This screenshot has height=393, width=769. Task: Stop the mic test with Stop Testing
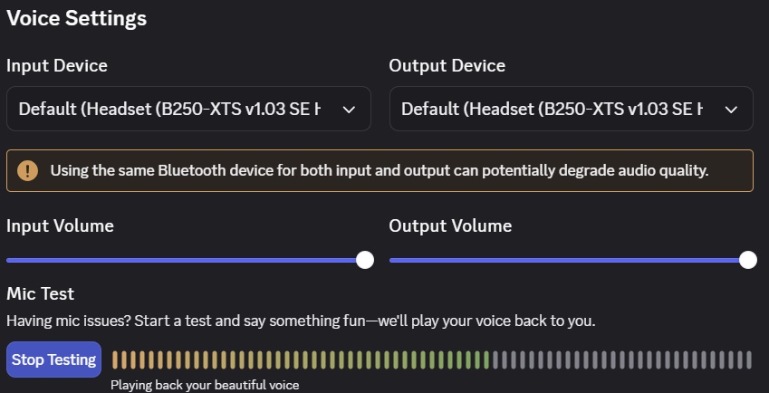click(x=54, y=359)
